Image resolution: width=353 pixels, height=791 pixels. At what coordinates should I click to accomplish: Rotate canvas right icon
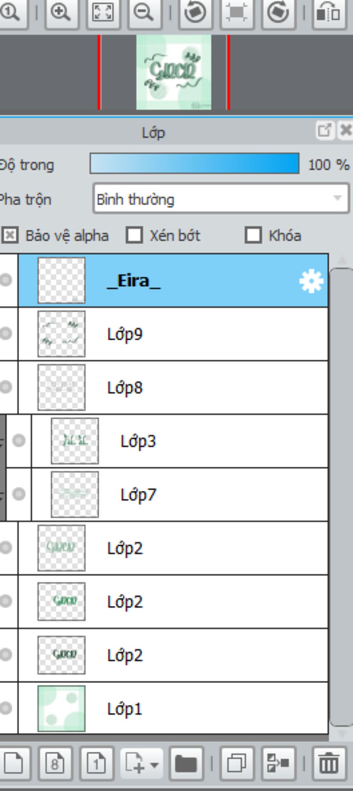pos(278,13)
